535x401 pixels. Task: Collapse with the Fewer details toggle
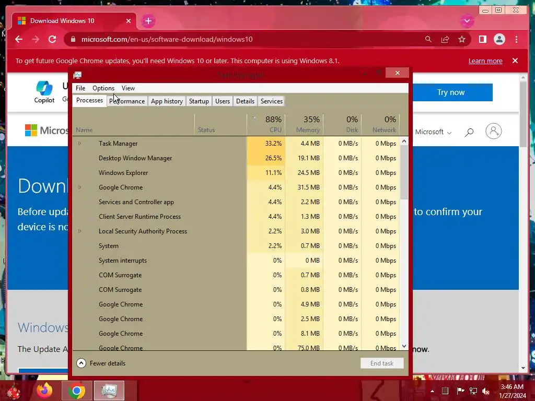tap(101, 363)
